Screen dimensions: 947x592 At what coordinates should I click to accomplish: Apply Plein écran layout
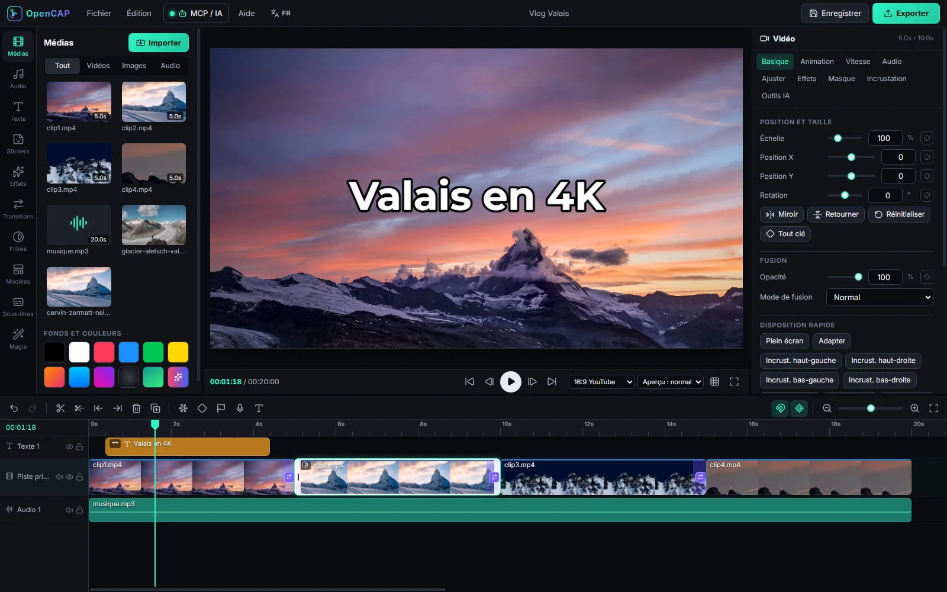pyautogui.click(x=784, y=341)
